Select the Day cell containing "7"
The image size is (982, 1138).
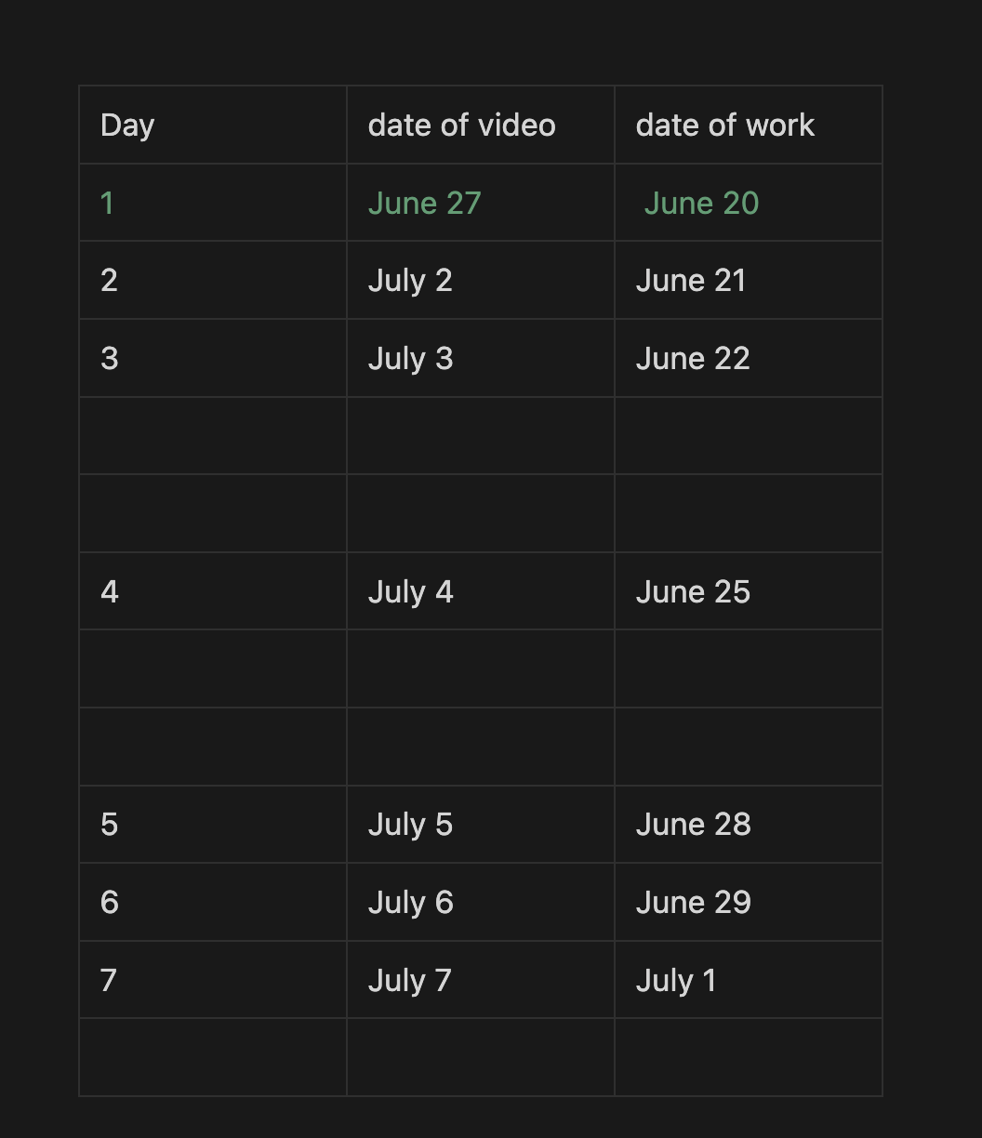point(109,980)
